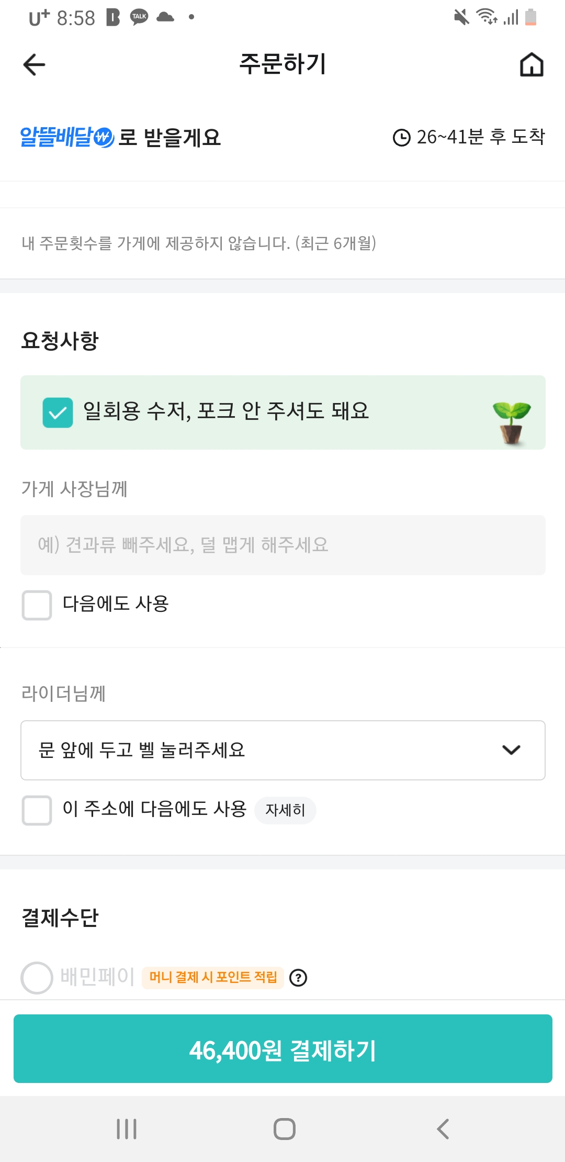The width and height of the screenshot is (565, 1162).
Task: Tap the 알뜰배달 delivery type logo
Action: (66, 137)
